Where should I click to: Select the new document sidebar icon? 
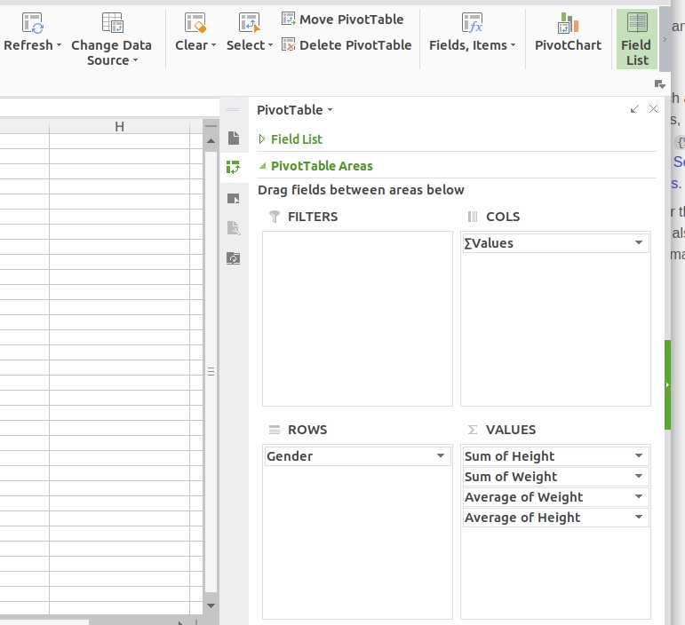click(234, 138)
